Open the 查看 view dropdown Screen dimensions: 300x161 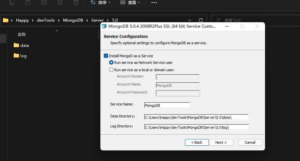pos(130,2)
